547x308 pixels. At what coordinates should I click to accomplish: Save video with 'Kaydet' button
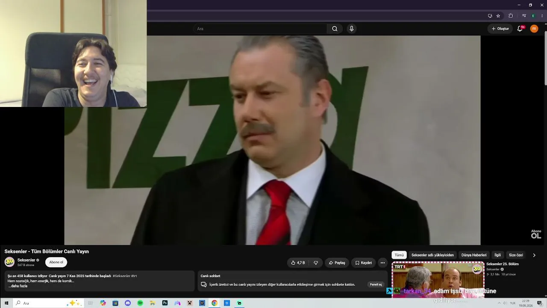click(364, 263)
